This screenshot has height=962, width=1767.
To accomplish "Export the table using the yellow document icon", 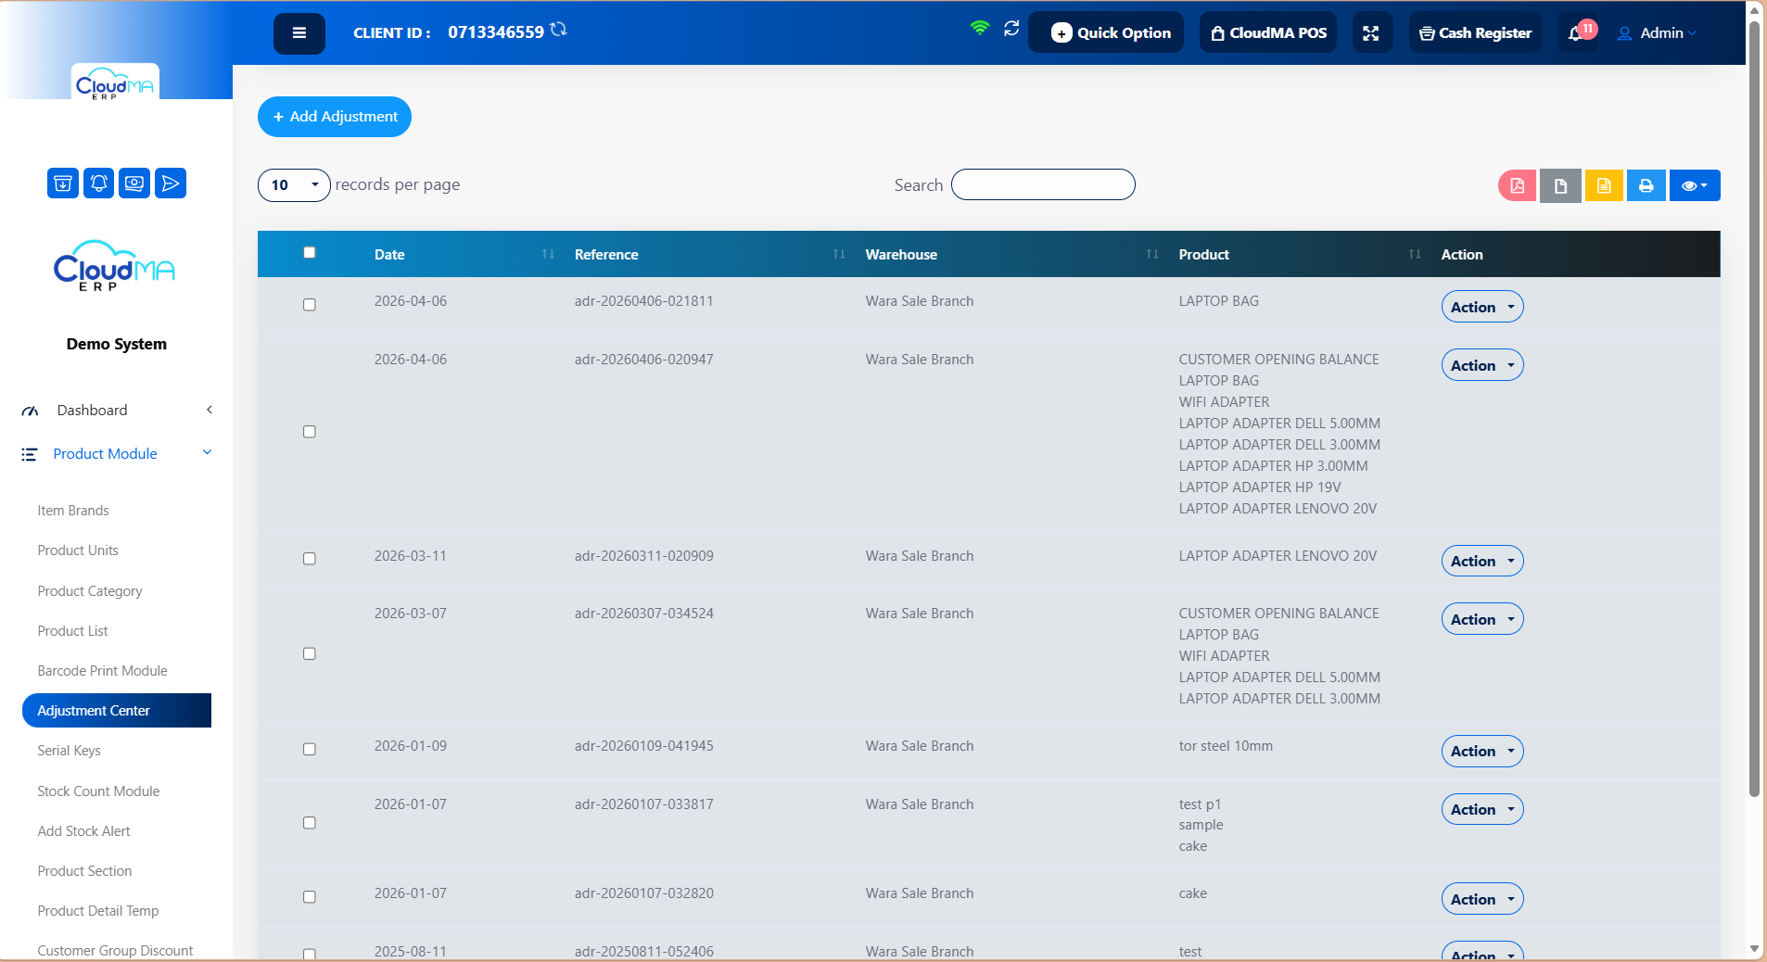I will [x=1604, y=185].
